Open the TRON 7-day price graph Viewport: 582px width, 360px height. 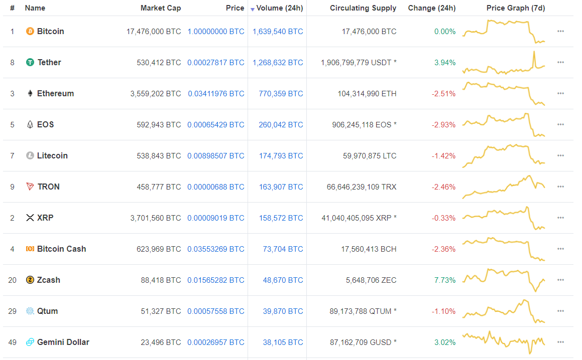(x=504, y=187)
